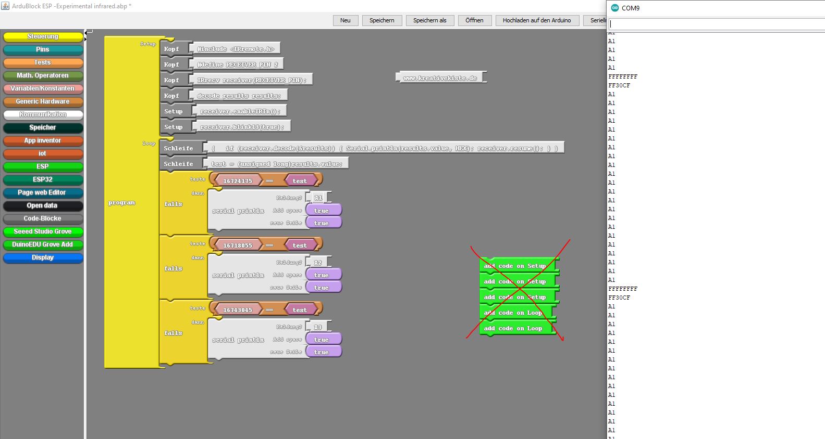Click the 16724175 number block
Screen dimensions: 825x439
click(237, 181)
